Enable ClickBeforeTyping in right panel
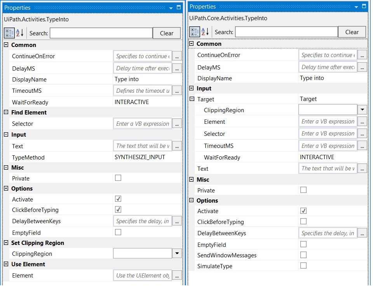 (x=303, y=221)
